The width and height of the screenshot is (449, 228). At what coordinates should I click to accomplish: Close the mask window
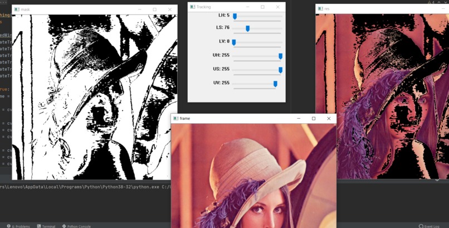click(170, 9)
